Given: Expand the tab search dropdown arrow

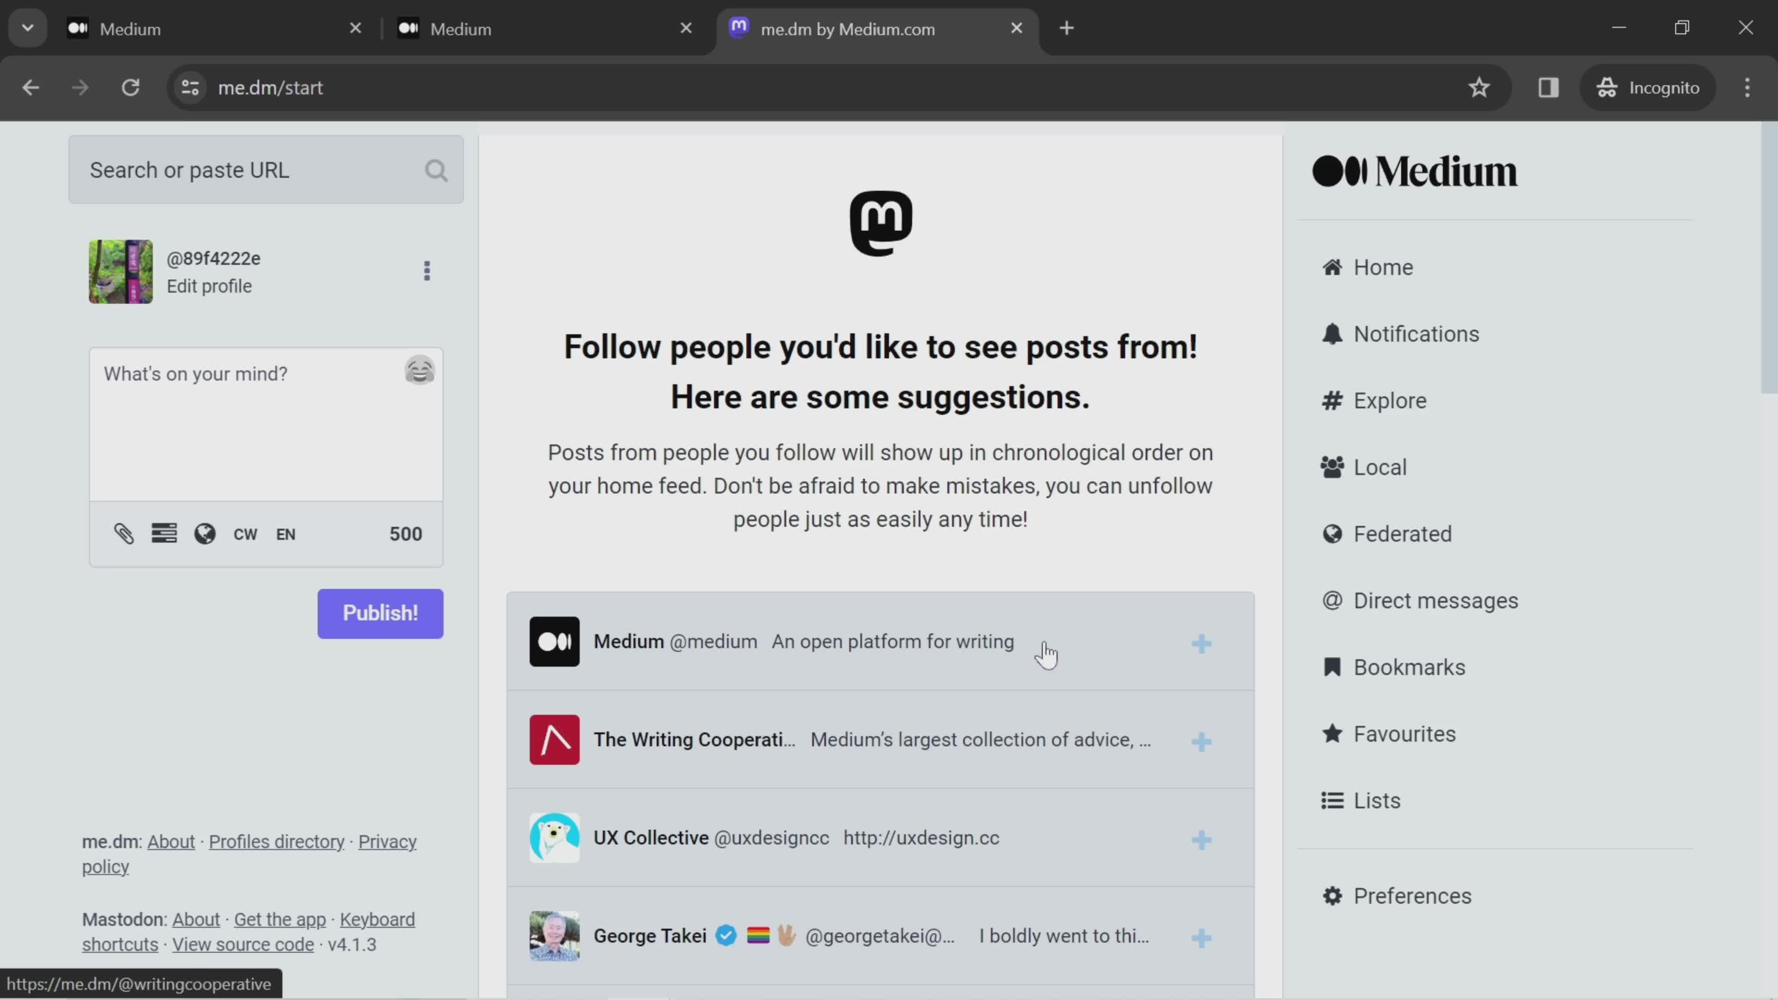Looking at the screenshot, I should point(28,28).
